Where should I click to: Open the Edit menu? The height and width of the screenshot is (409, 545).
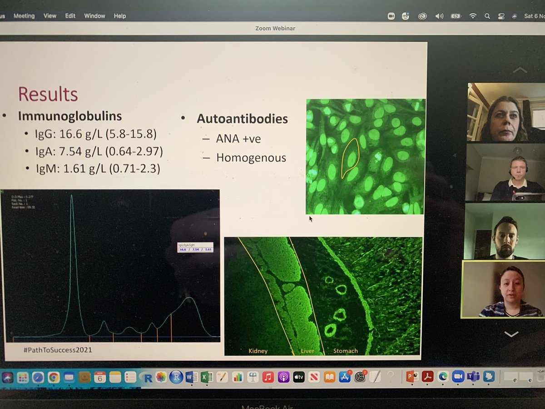click(x=70, y=16)
